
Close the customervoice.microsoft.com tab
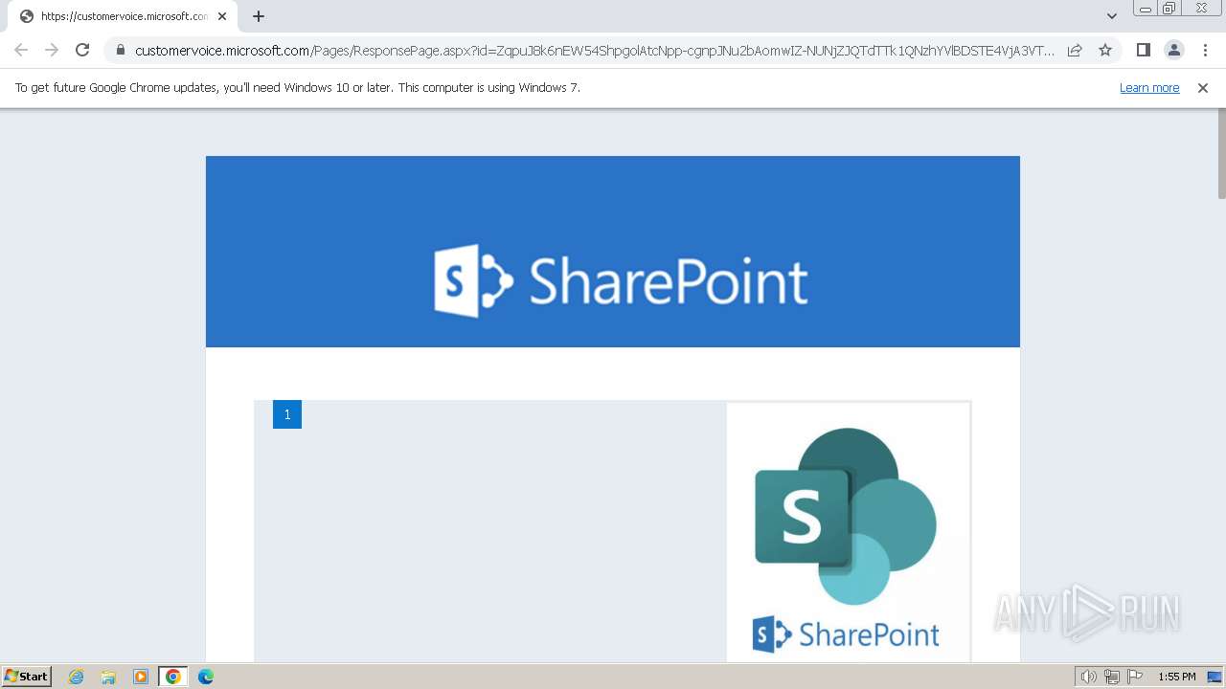coord(222,16)
